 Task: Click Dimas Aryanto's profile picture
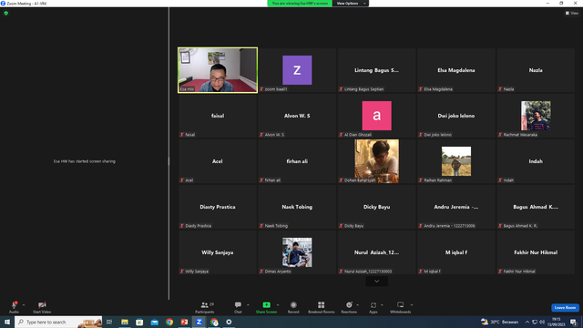297,252
